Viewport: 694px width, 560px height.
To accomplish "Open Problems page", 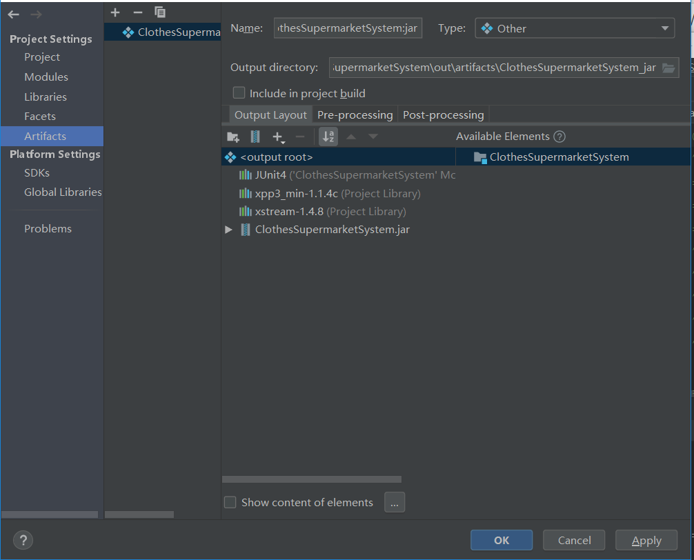I will 48,229.
